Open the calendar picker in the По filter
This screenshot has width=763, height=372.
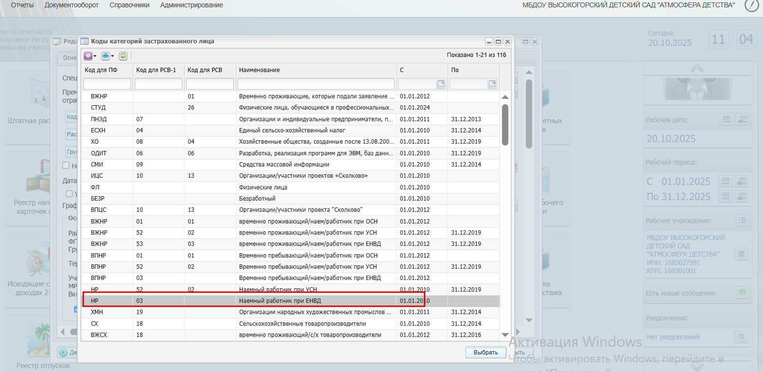point(492,84)
